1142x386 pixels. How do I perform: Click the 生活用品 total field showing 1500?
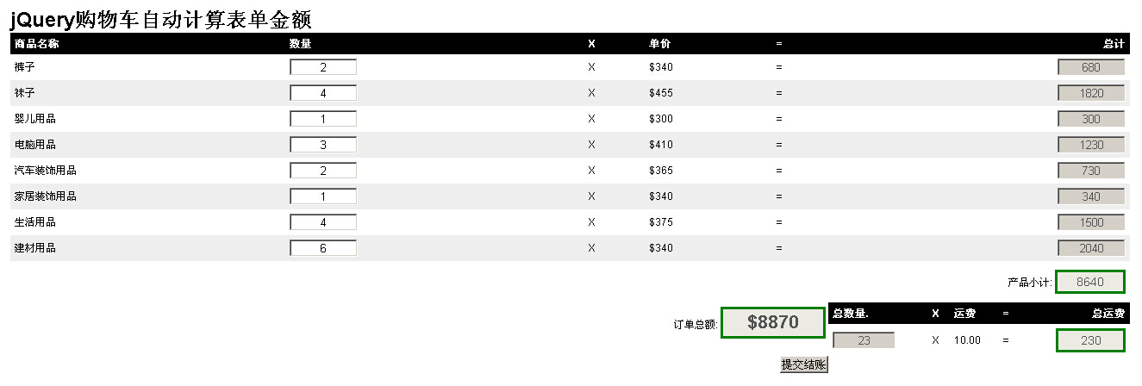tap(1091, 222)
